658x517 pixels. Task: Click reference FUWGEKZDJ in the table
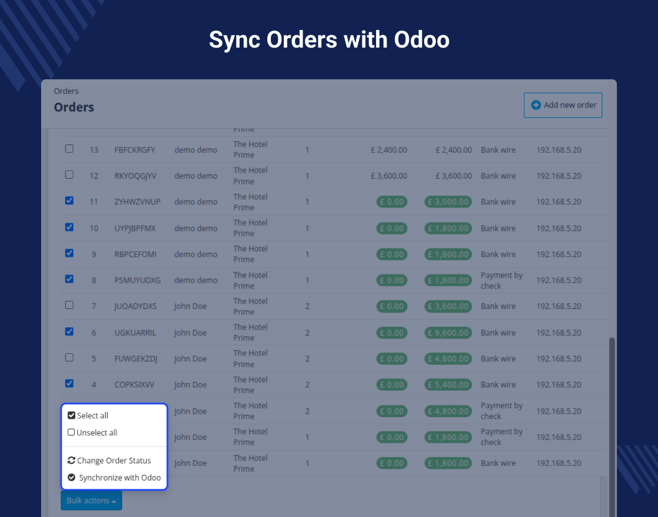click(136, 359)
